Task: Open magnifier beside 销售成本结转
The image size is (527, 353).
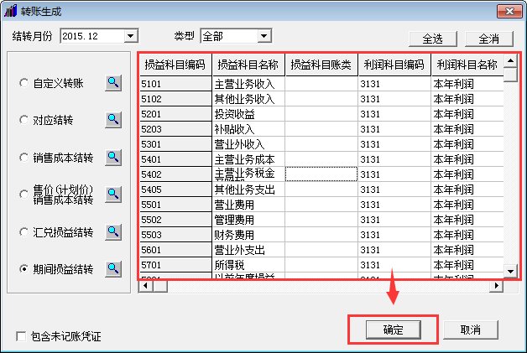Action: (113, 158)
